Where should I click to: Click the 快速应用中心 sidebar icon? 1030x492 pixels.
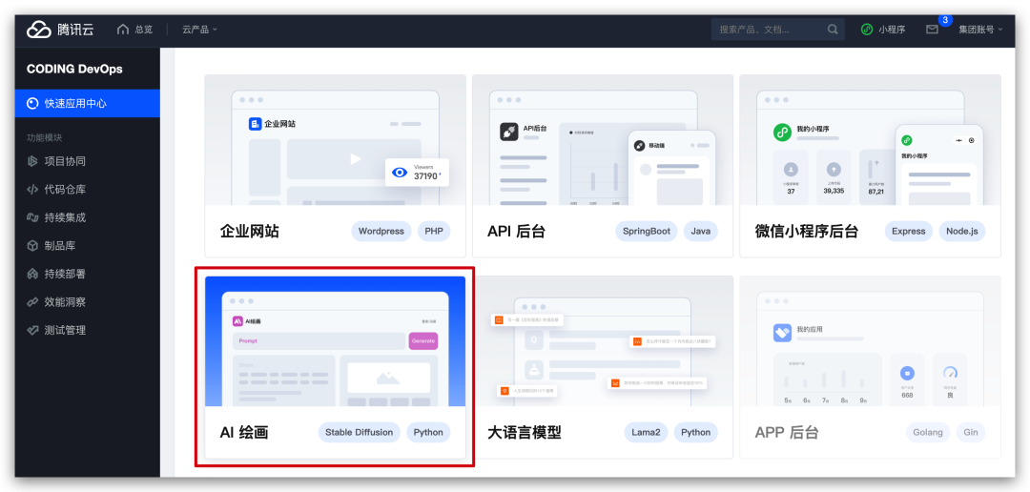pos(32,103)
